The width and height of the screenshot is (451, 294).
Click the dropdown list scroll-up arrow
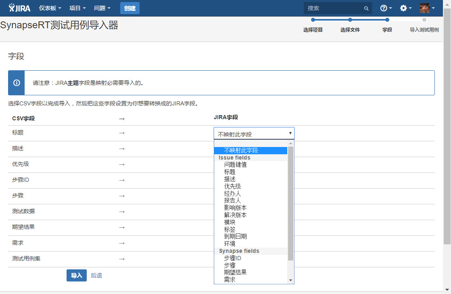[x=290, y=143]
